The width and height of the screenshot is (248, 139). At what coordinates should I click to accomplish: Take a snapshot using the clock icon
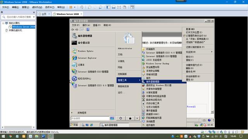coord(90,7)
